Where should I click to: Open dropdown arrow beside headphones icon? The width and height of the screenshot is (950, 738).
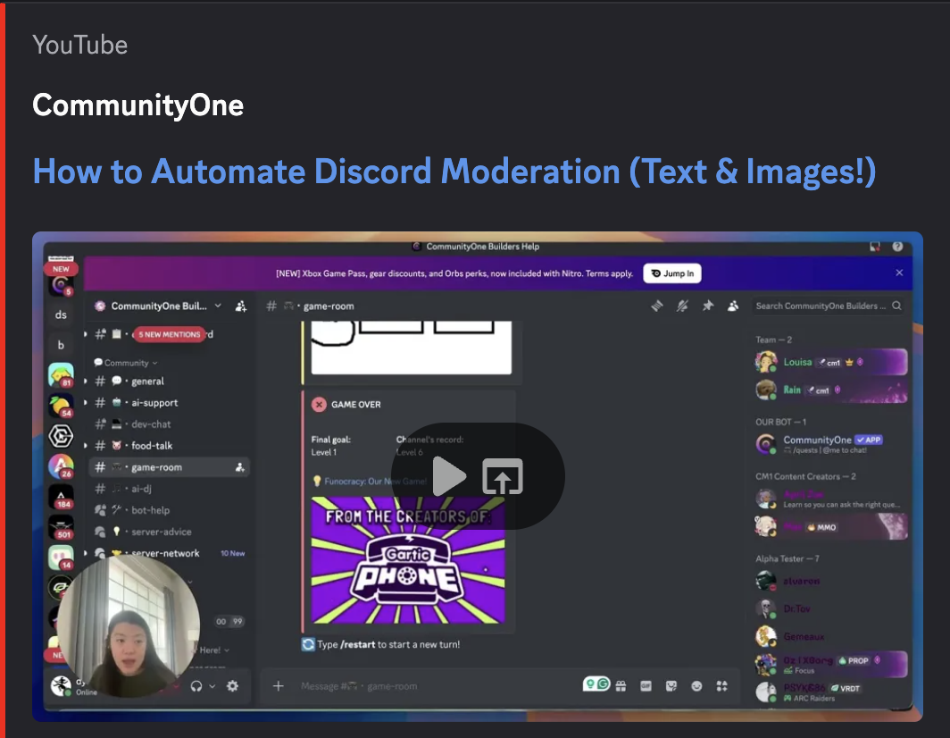tap(212, 686)
